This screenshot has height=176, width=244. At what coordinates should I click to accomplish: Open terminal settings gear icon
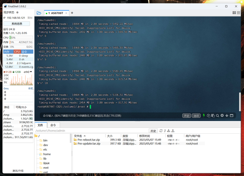pyautogui.click(x=222, y=115)
